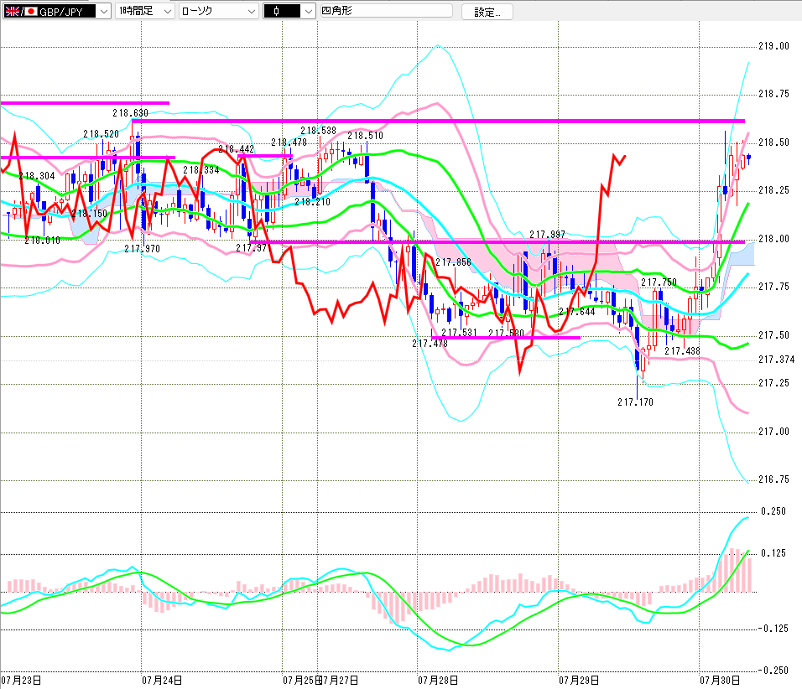Expand the 1時間足 timeframe dropdown
Screen dimensions: 802x689
pos(145,11)
